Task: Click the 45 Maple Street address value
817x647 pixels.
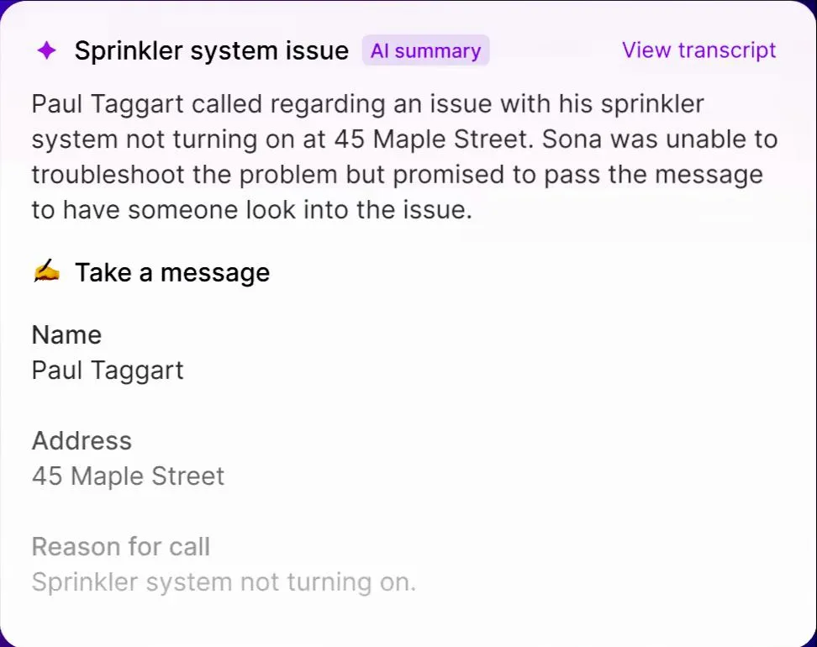Action: 128,476
